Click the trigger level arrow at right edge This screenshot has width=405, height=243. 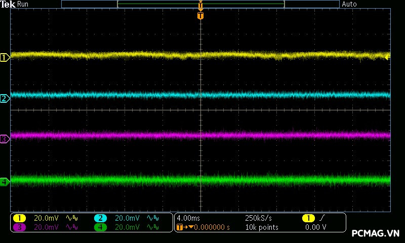click(x=387, y=58)
